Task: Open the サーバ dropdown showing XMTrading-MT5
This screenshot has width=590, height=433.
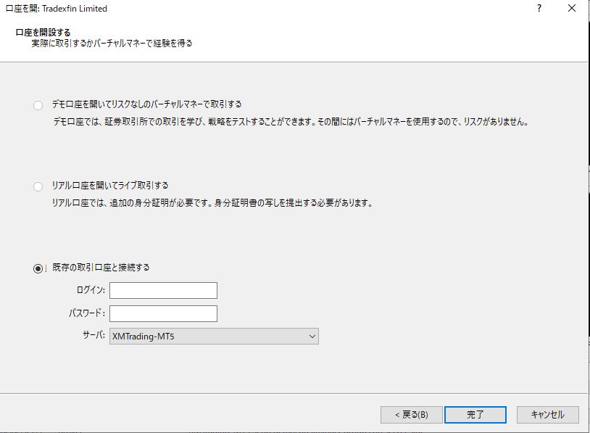Action: coord(214,337)
